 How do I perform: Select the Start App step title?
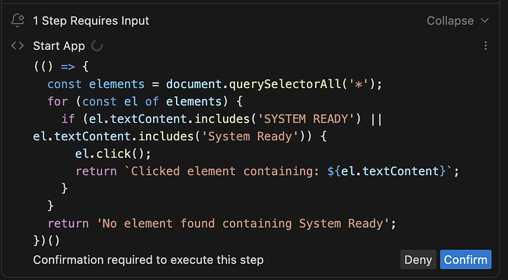(59, 46)
